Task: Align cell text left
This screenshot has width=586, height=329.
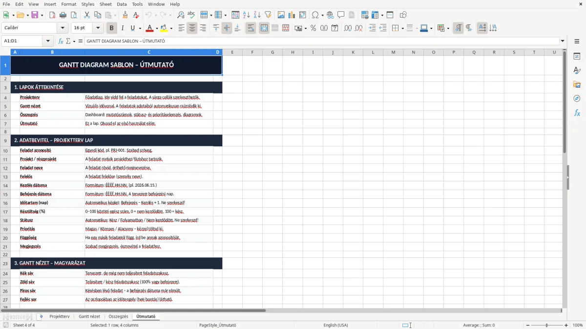Action: point(181,28)
